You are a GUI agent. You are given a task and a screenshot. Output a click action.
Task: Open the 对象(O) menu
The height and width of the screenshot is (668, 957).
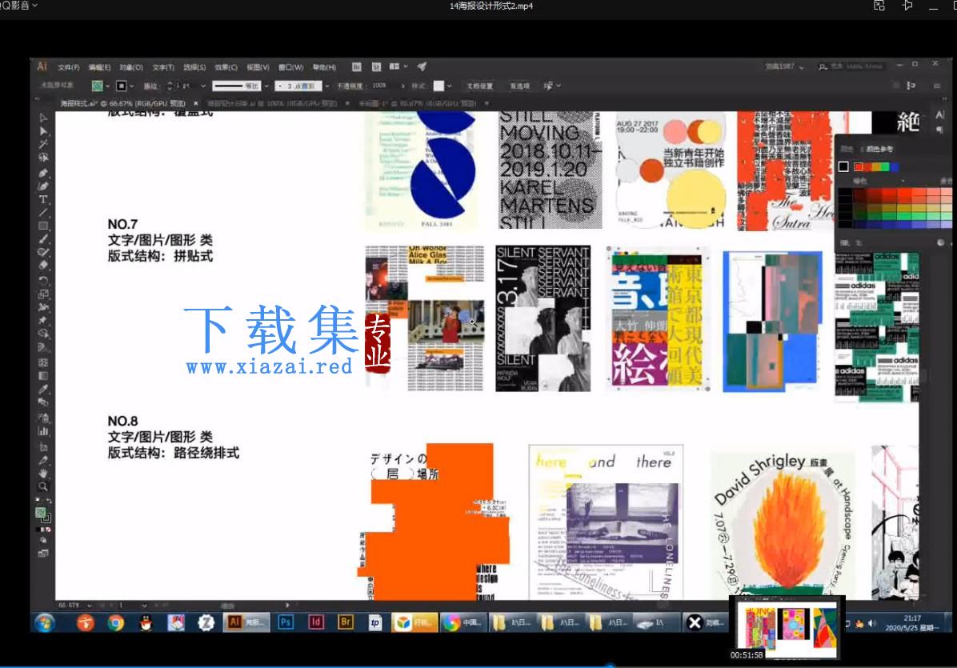click(131, 67)
